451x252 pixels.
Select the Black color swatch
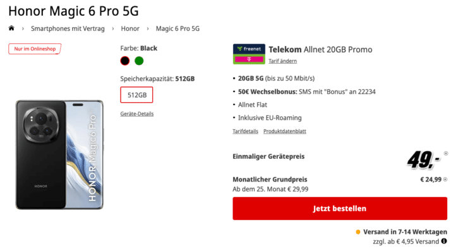125,61
